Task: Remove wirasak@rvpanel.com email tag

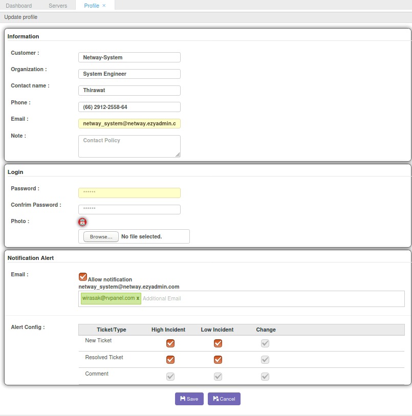Action: [x=138, y=298]
